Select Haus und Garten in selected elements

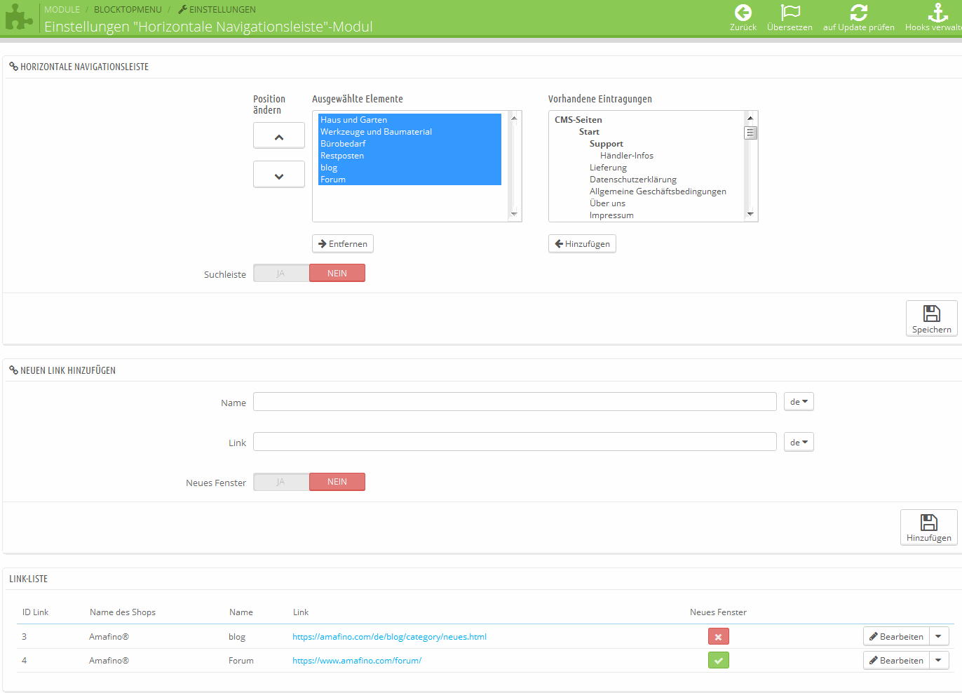pyautogui.click(x=409, y=120)
